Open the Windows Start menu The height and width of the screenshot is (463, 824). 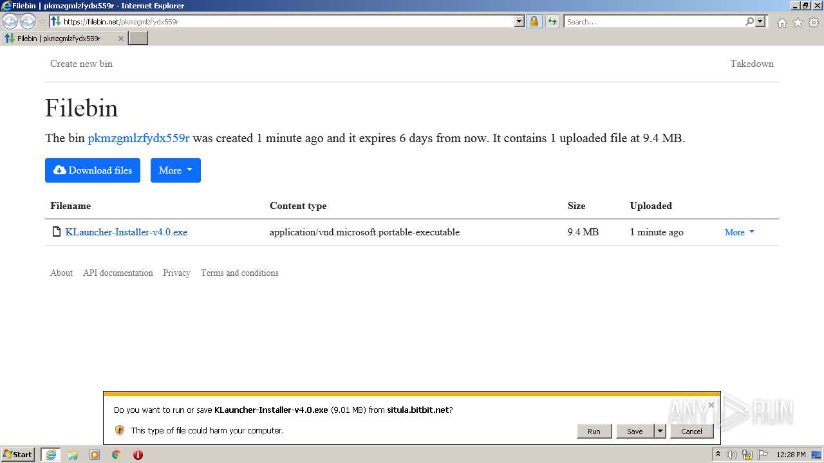(x=18, y=455)
